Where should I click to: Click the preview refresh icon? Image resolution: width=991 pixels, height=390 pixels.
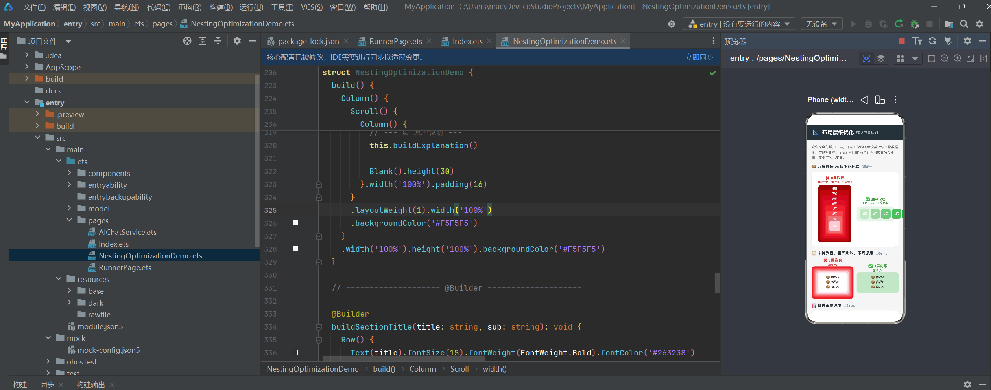(932, 41)
